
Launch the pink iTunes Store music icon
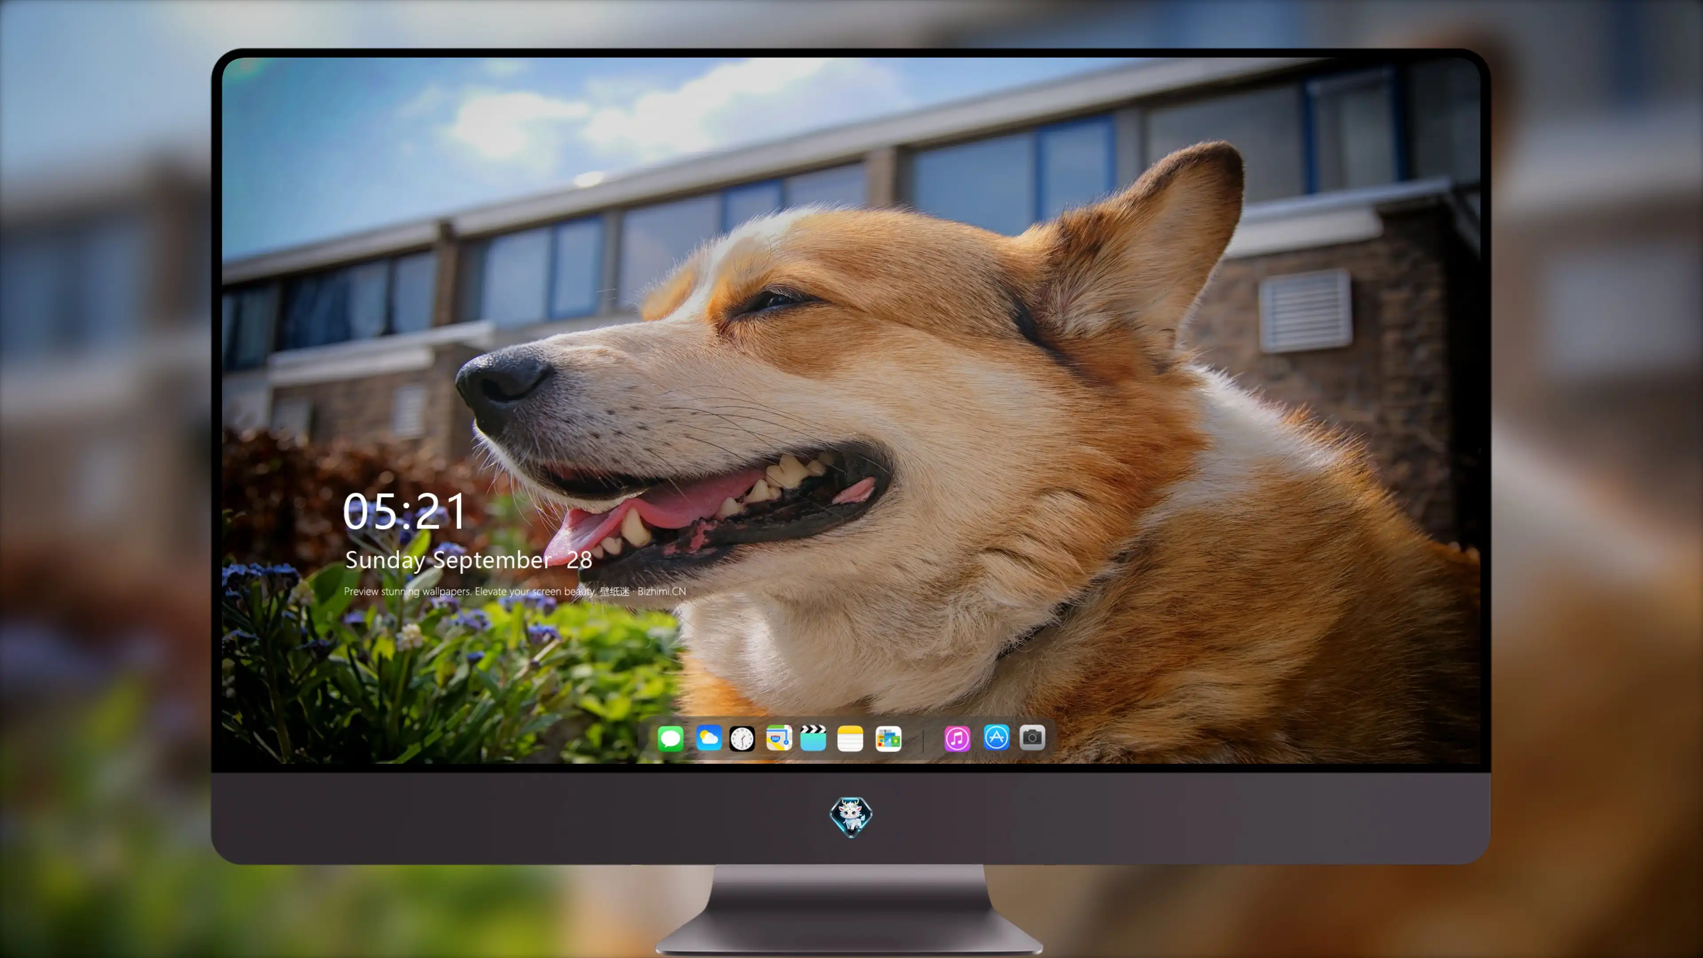point(957,738)
